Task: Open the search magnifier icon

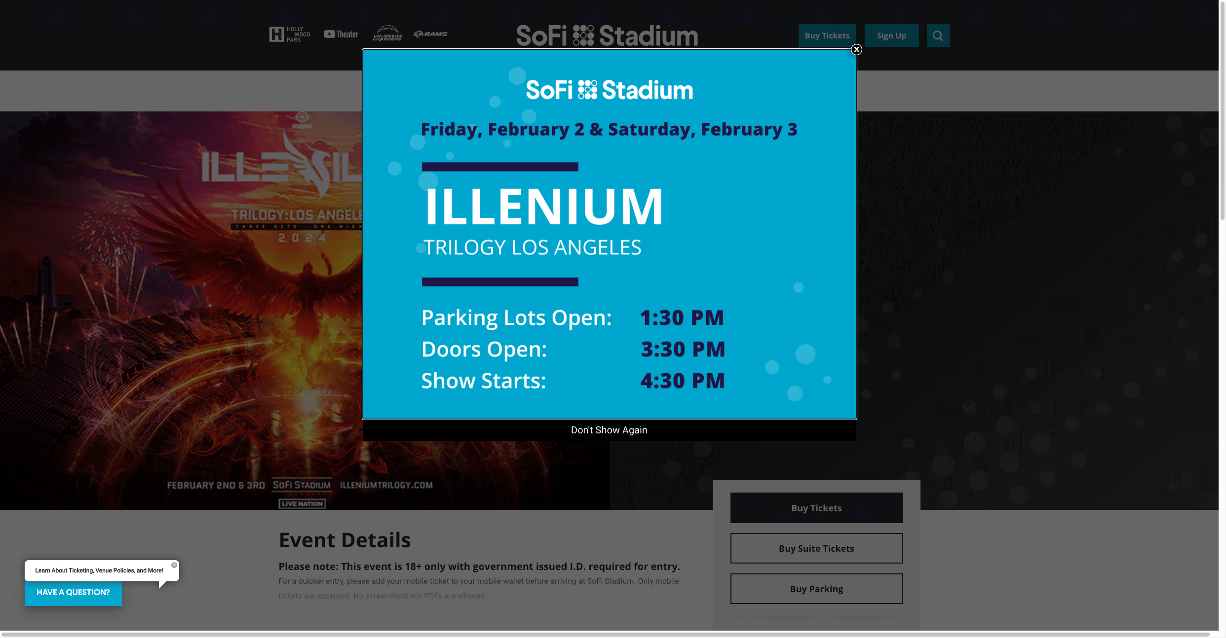Action: click(938, 35)
